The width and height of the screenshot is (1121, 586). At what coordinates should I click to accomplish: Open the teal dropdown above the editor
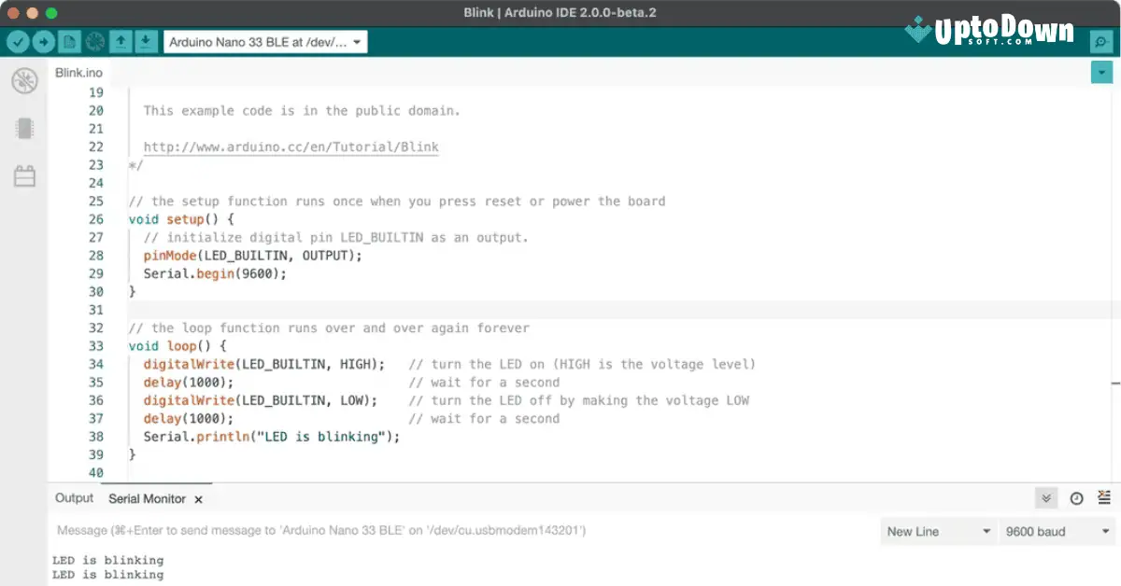(1102, 71)
